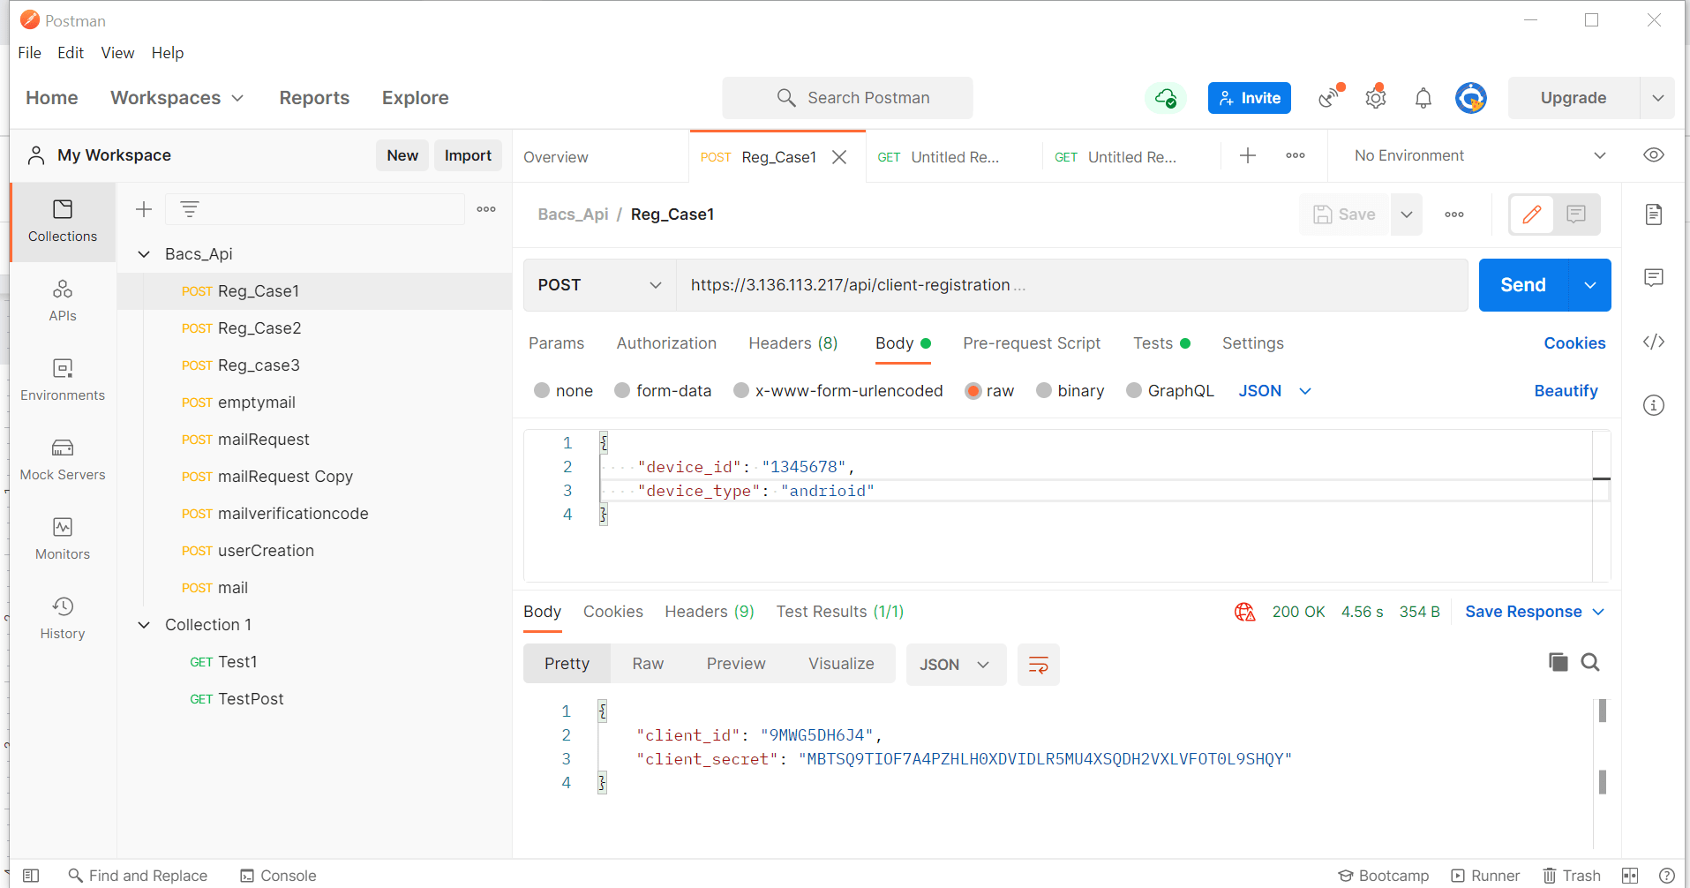Open Postman settings gear
Screen dimensions: 1690x888
[x=1375, y=98]
